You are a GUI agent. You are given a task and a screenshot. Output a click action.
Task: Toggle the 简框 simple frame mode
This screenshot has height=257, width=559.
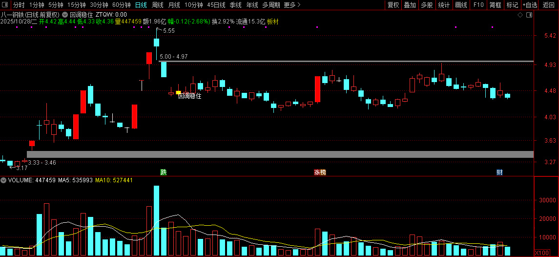tap(495, 5)
